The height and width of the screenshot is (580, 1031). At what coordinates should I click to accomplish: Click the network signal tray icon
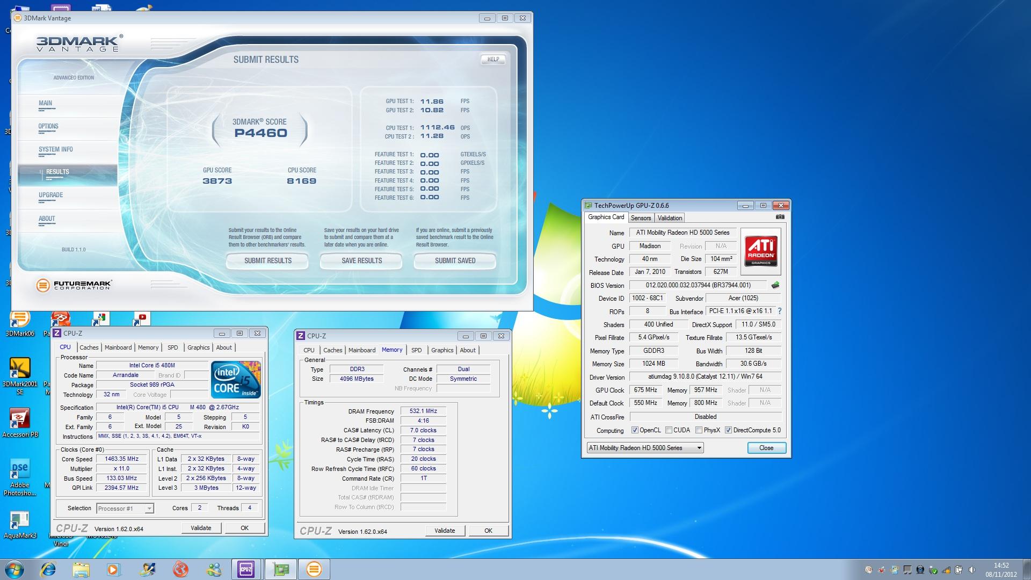coord(946,570)
